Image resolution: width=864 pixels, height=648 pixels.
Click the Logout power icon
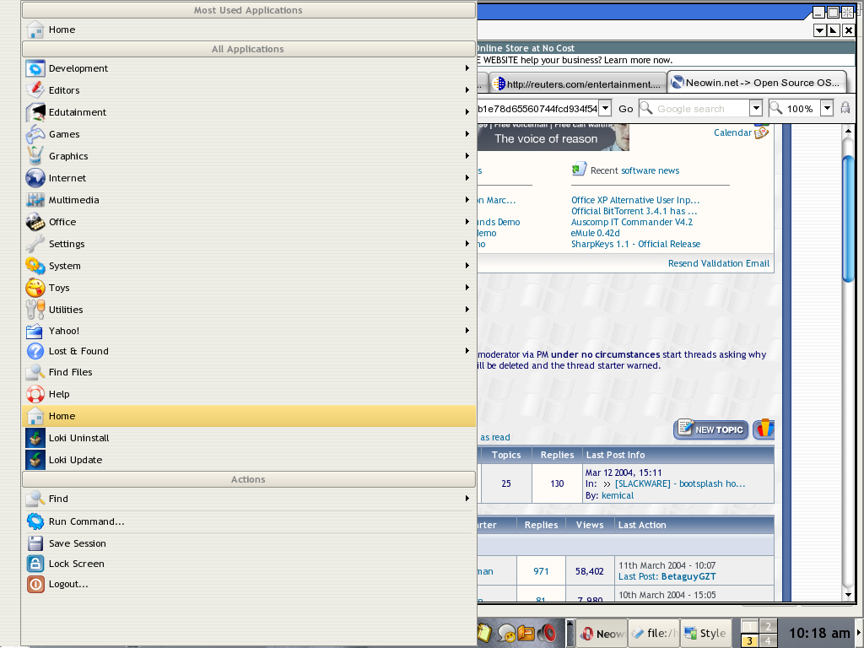click(x=35, y=584)
